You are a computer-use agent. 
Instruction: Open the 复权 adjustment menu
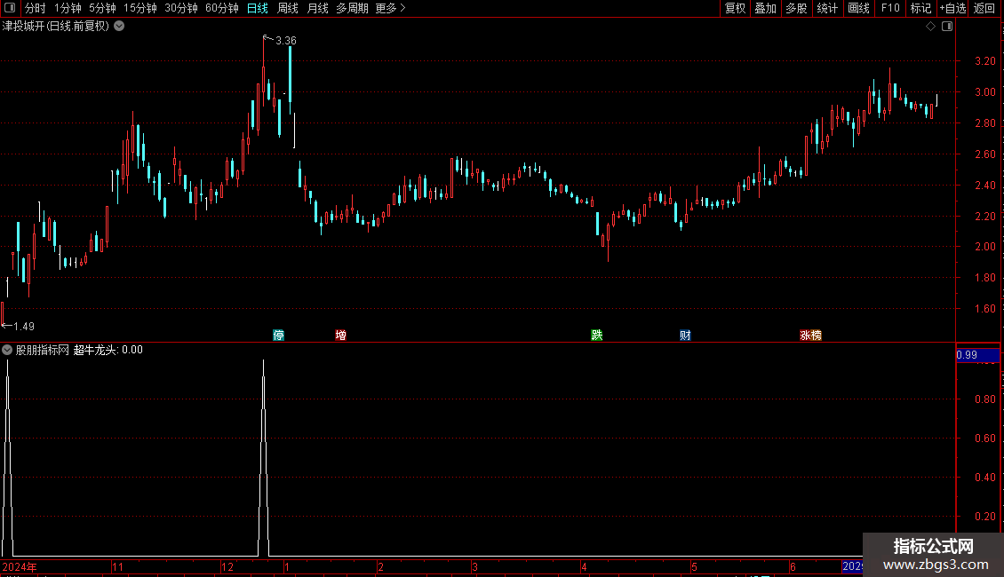735,8
